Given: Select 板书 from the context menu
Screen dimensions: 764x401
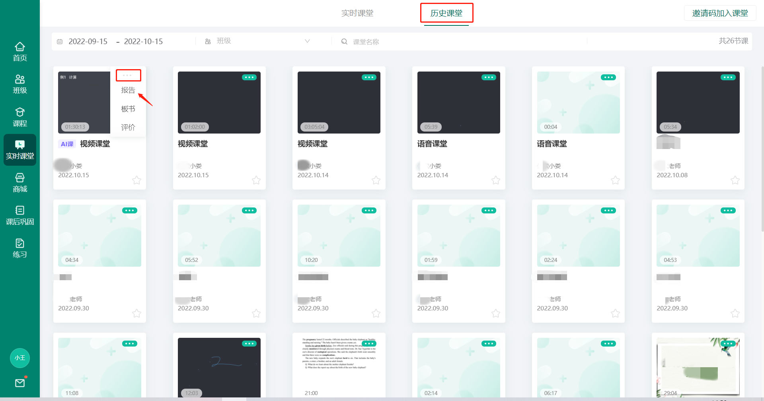Looking at the screenshot, I should [x=128, y=108].
